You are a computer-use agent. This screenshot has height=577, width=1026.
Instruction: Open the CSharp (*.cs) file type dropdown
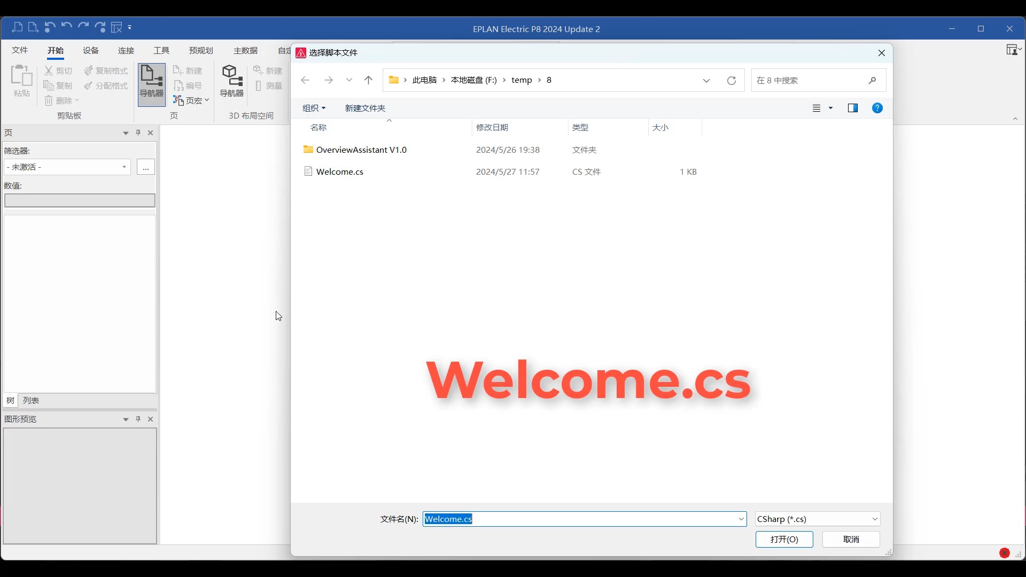[x=874, y=519]
